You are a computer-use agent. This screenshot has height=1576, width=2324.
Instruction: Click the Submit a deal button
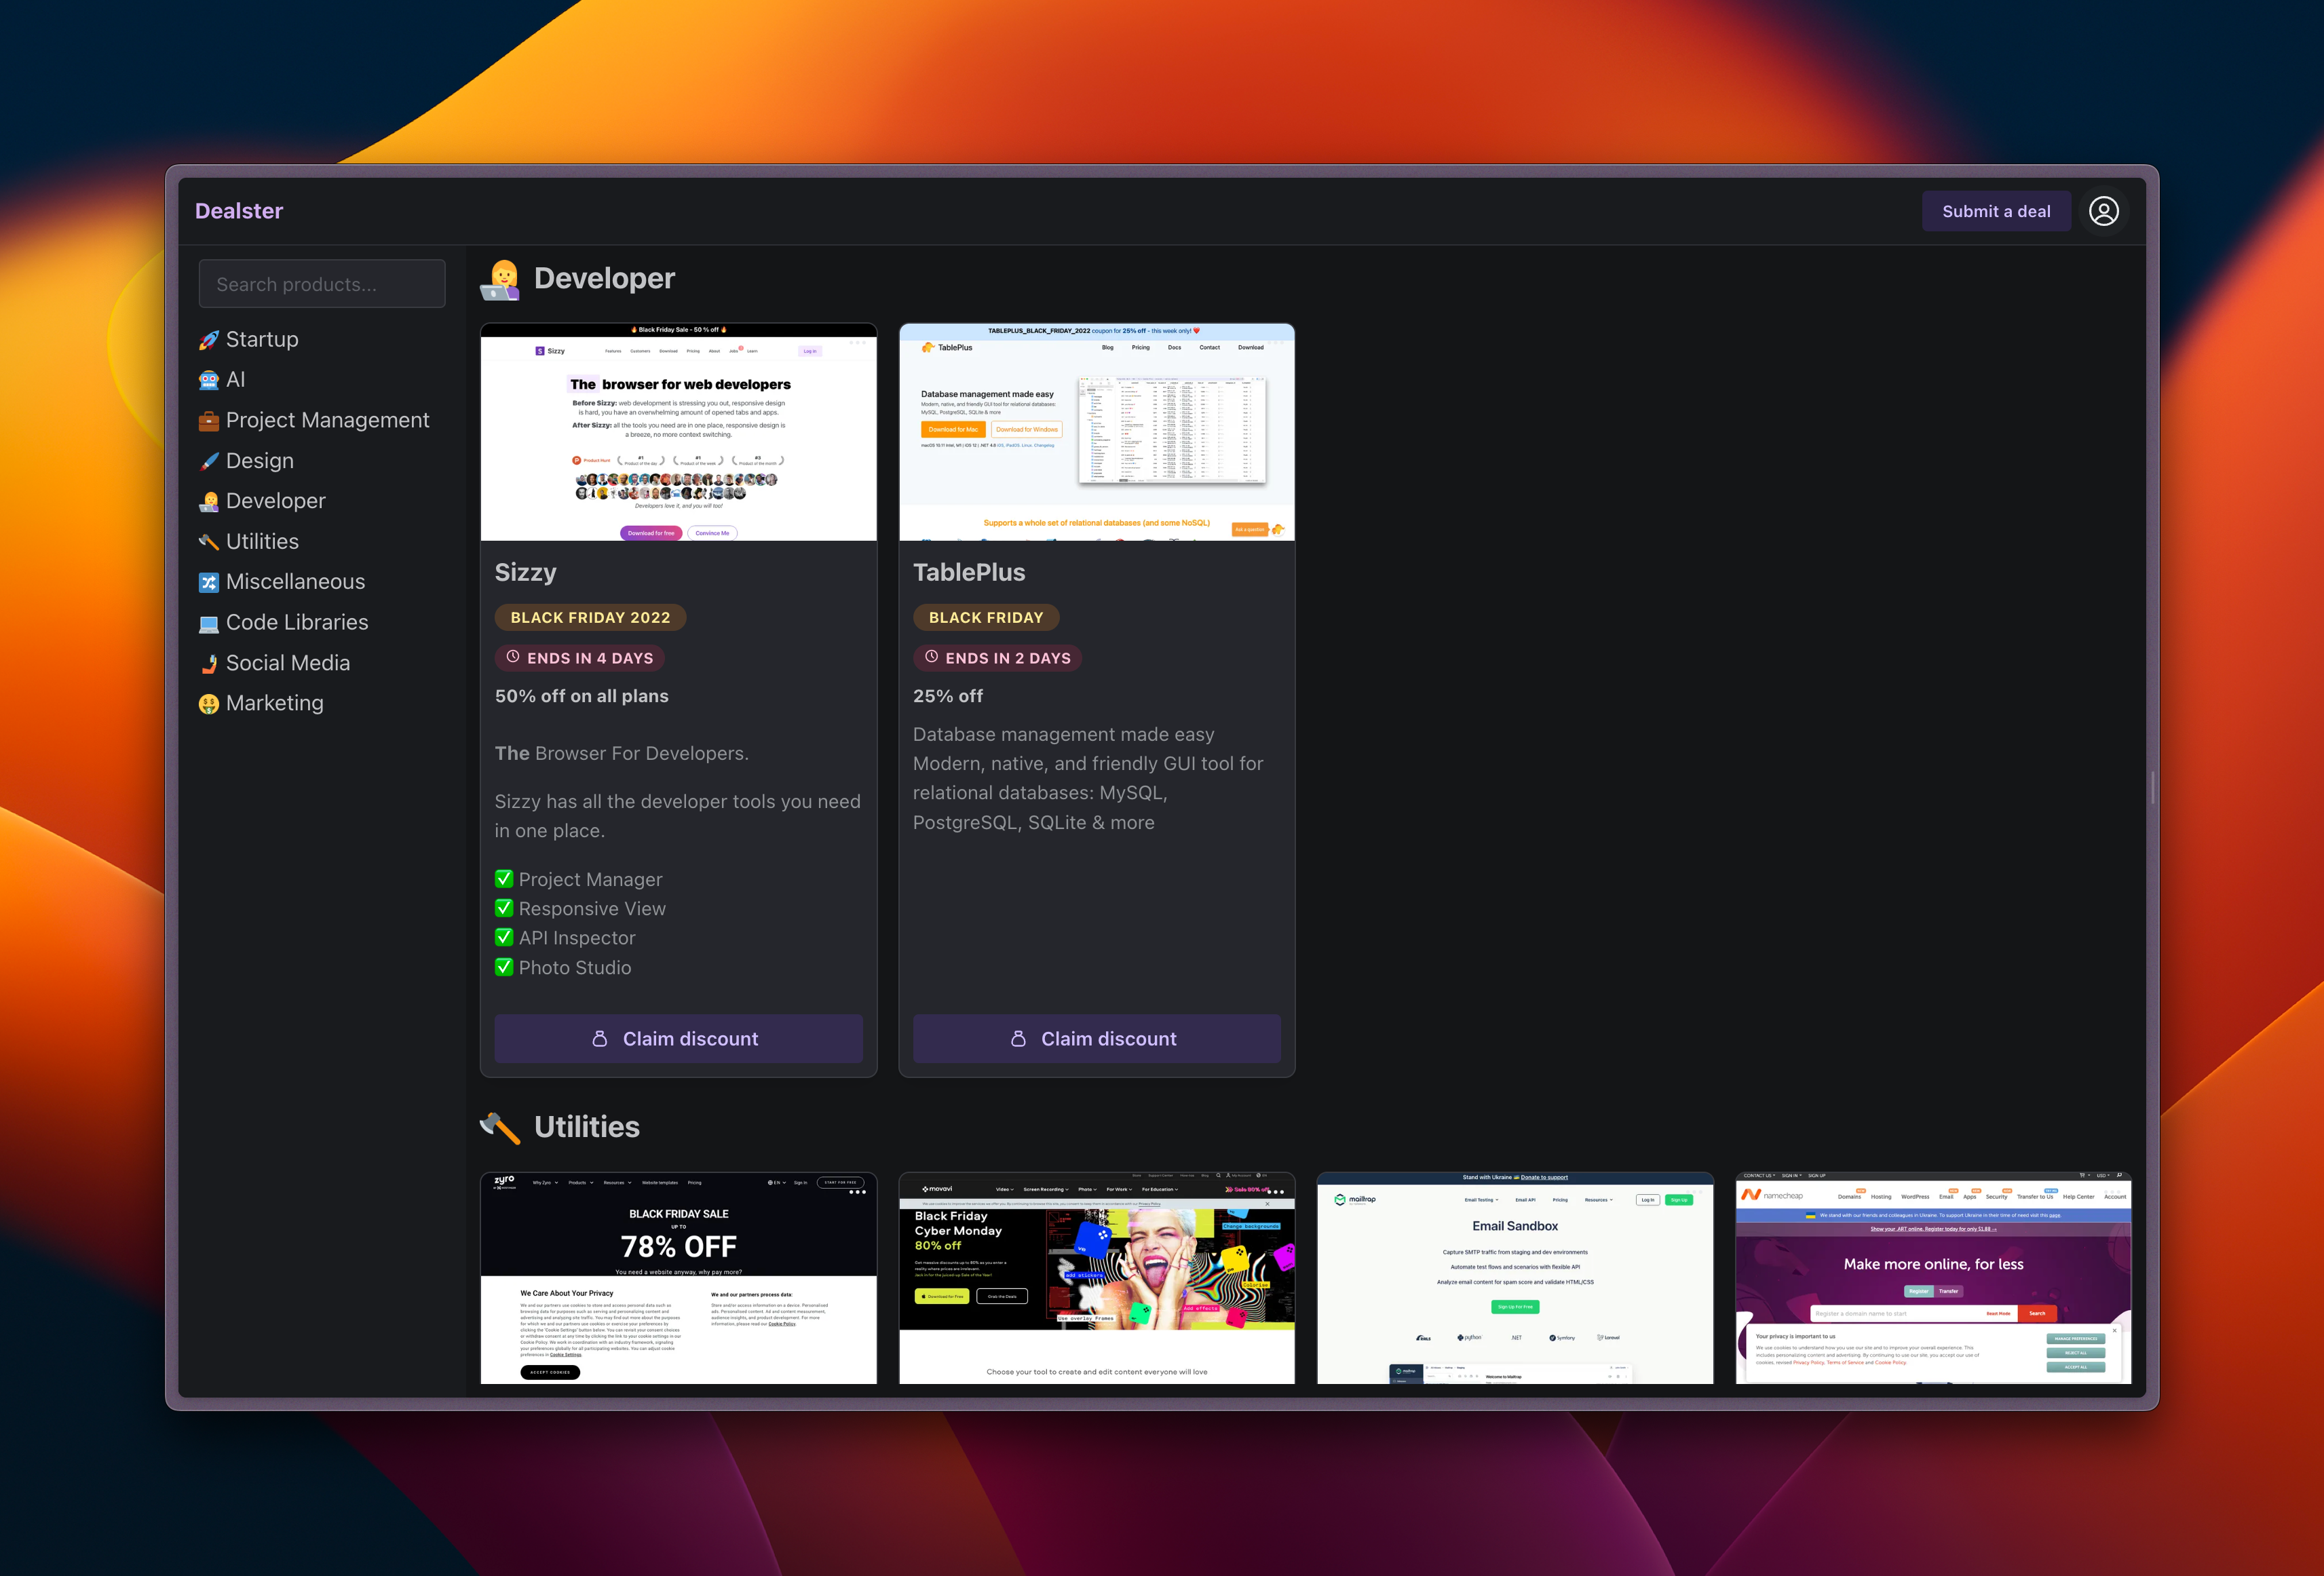(1996, 211)
